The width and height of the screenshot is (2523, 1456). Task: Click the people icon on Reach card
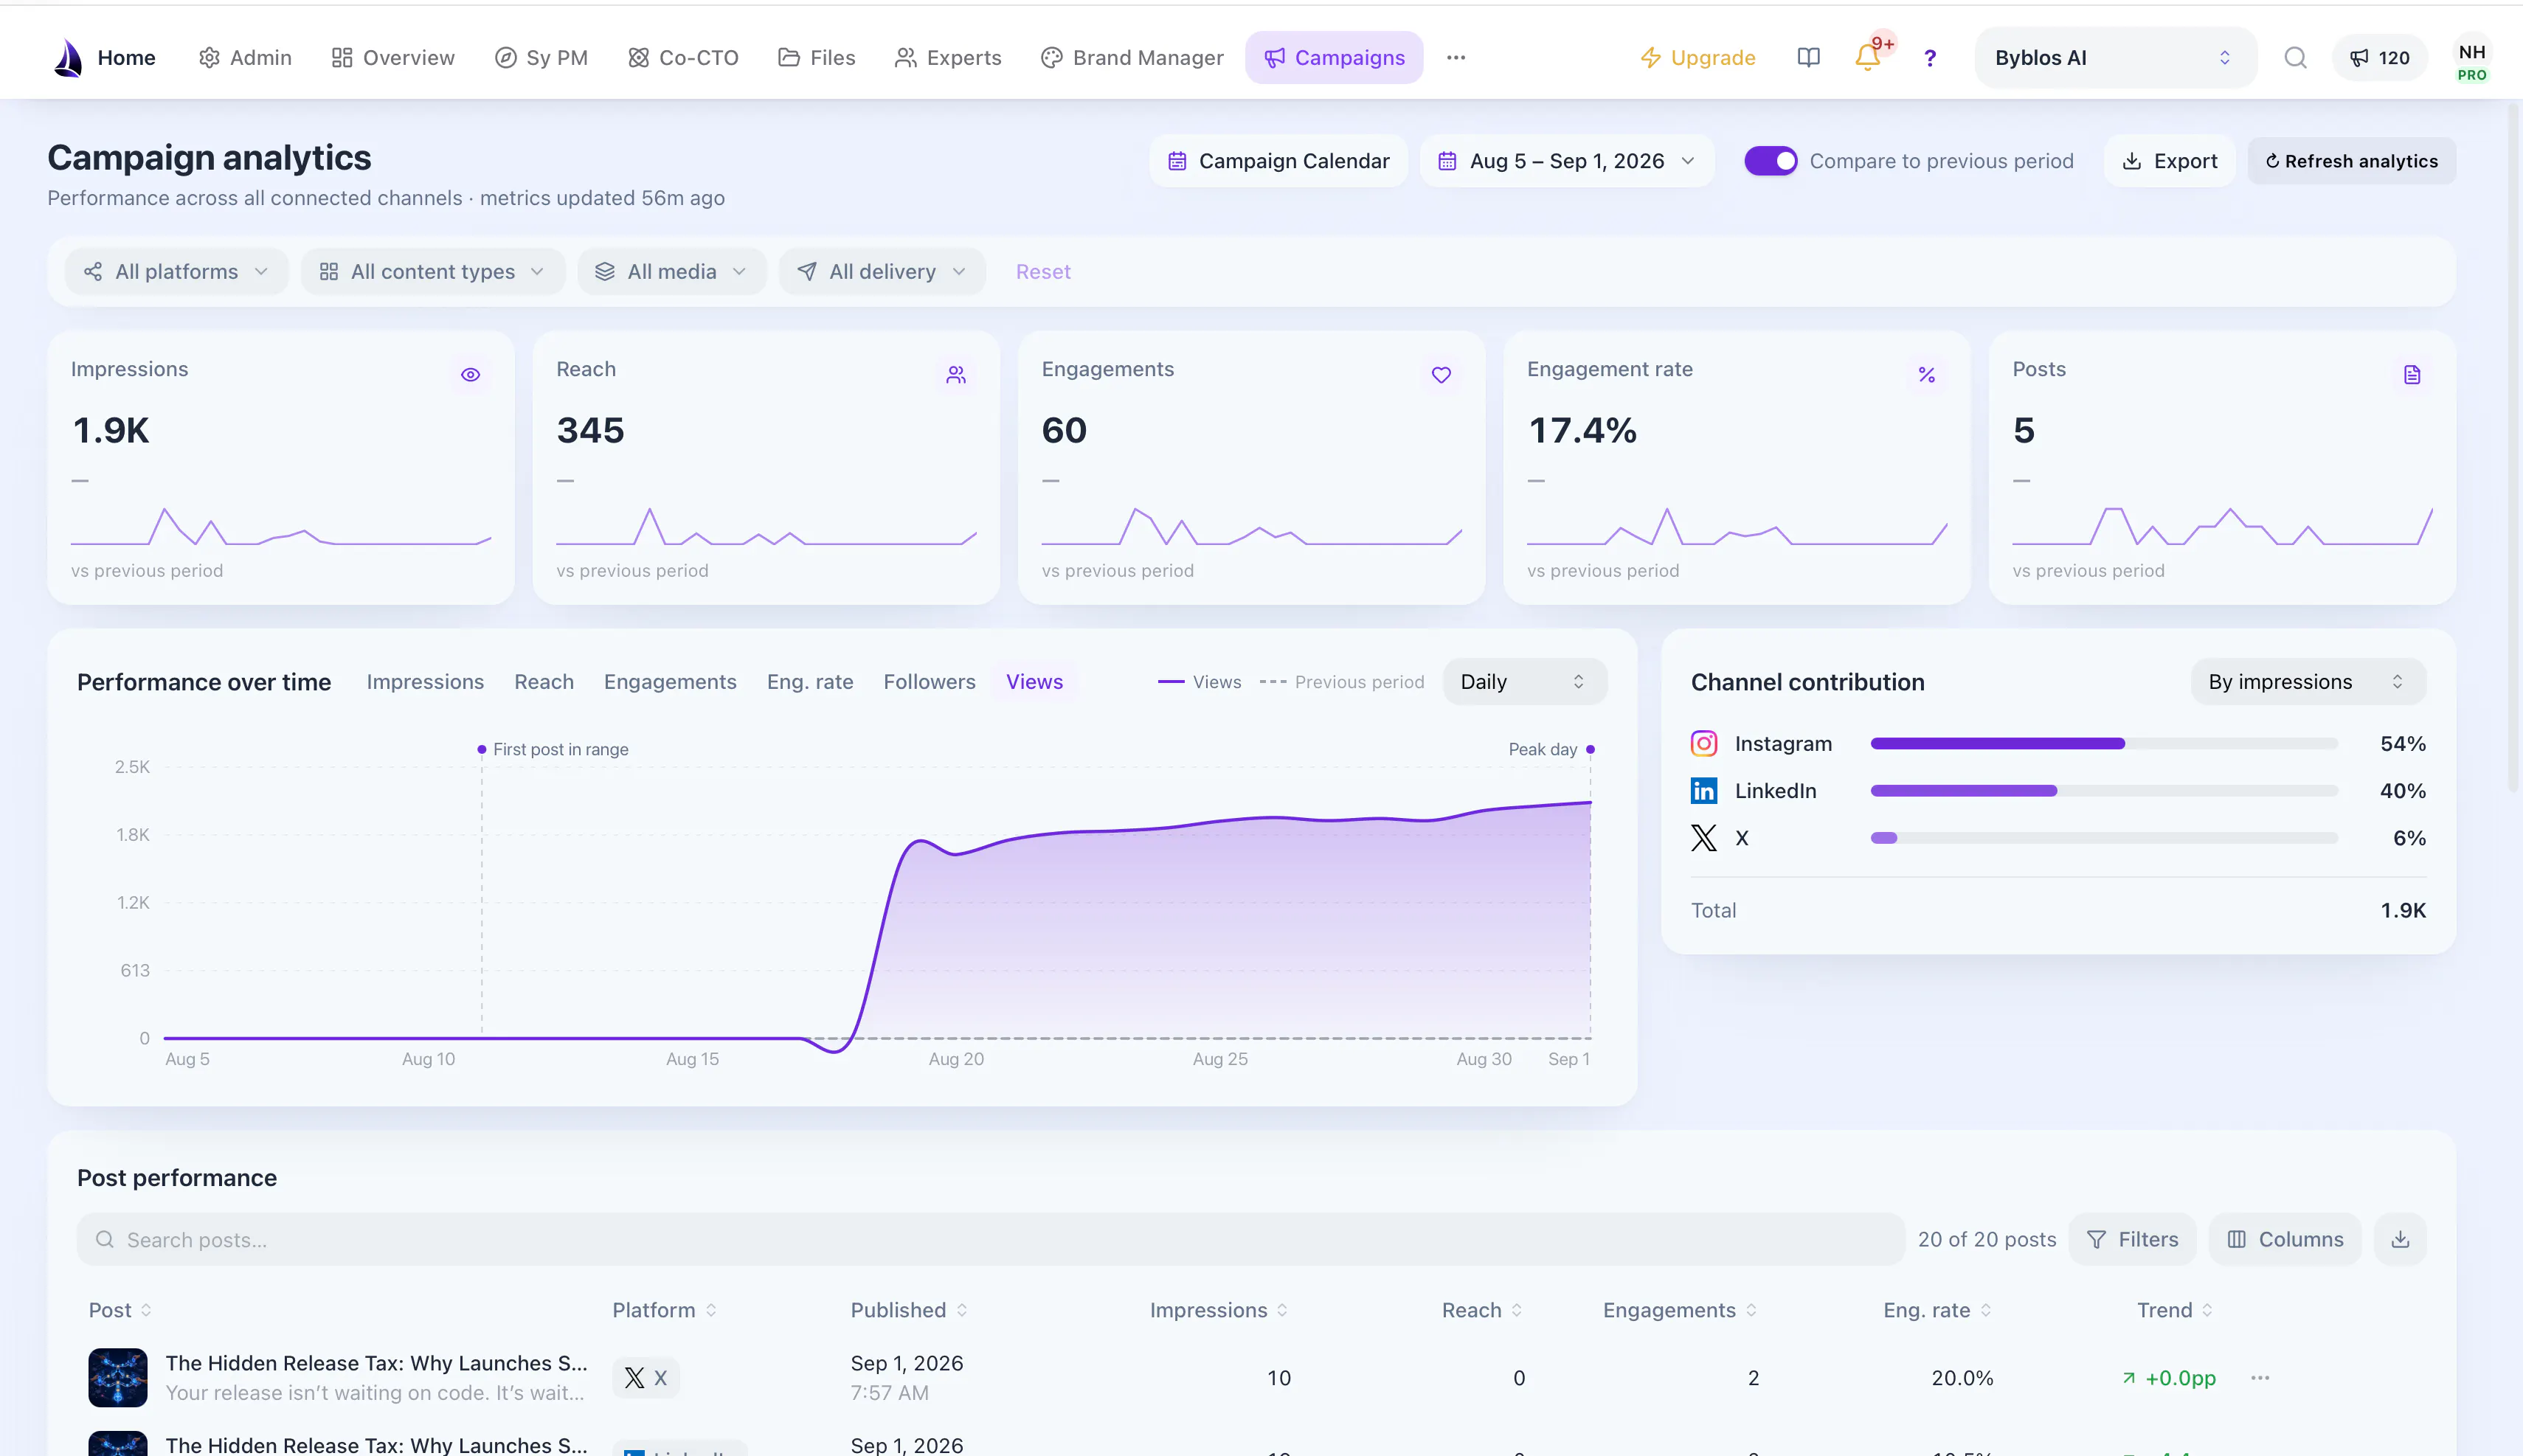956,375
